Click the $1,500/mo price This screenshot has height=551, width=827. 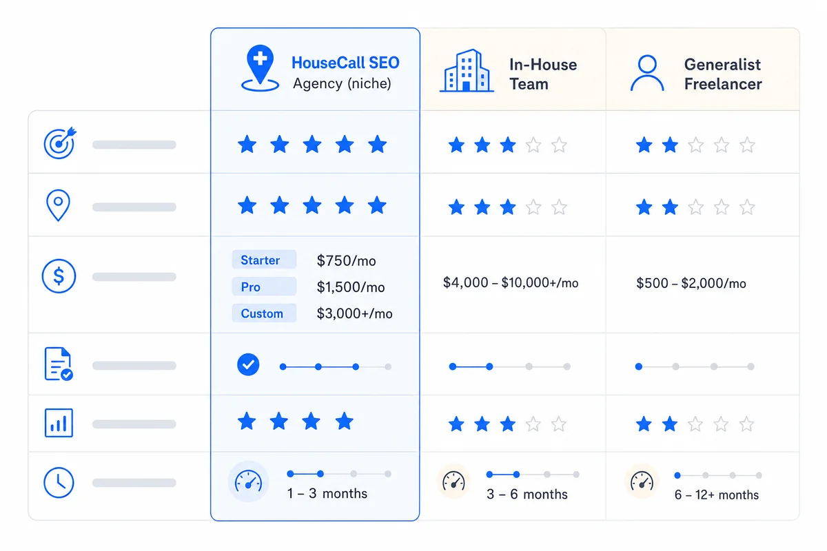[351, 287]
